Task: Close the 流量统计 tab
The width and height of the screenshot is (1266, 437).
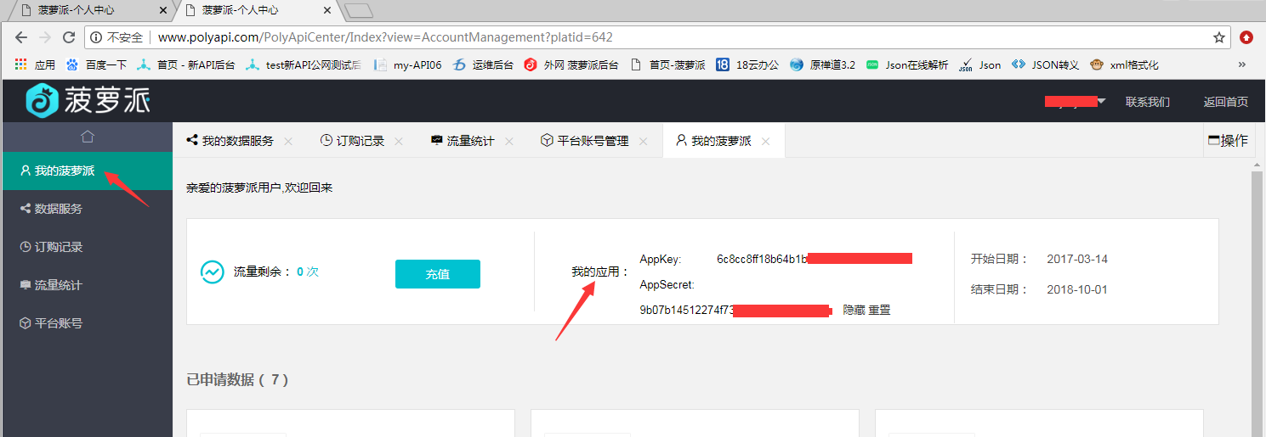Action: 509,142
